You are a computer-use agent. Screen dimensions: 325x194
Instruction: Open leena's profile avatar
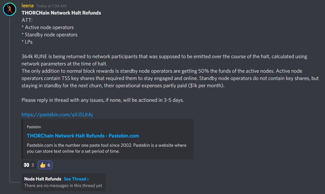10,9
